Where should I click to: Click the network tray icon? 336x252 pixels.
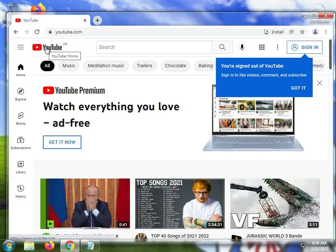[303, 245]
